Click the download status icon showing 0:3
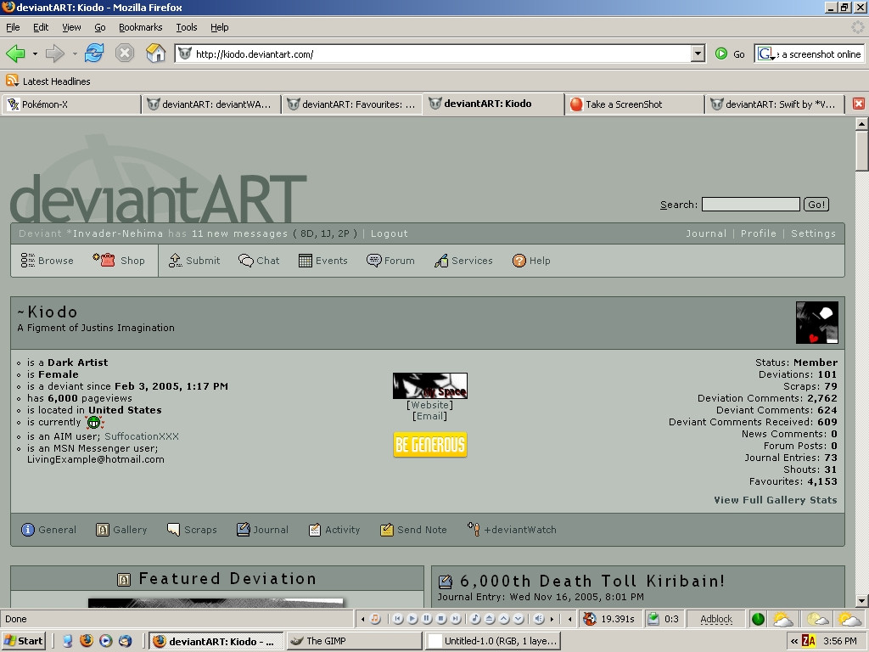Image resolution: width=869 pixels, height=652 pixels. [653, 619]
